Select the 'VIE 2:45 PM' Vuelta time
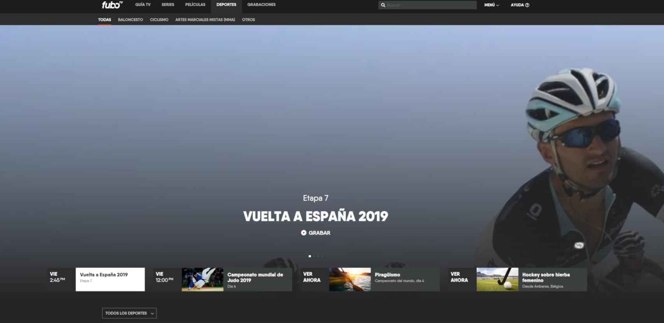 [57, 277]
